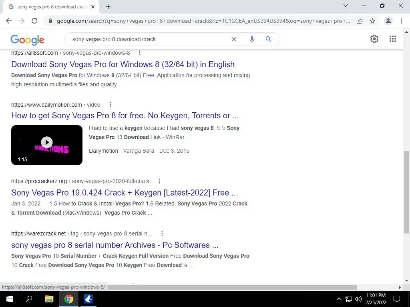The image size is (410, 307).
Task: Play the Dailymotion video thumbnail
Action: click(47, 145)
